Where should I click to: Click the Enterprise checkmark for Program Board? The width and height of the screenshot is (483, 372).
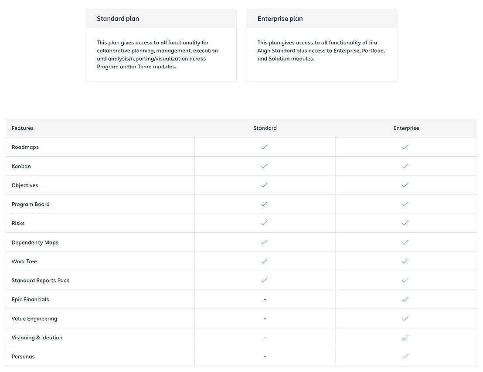click(405, 204)
